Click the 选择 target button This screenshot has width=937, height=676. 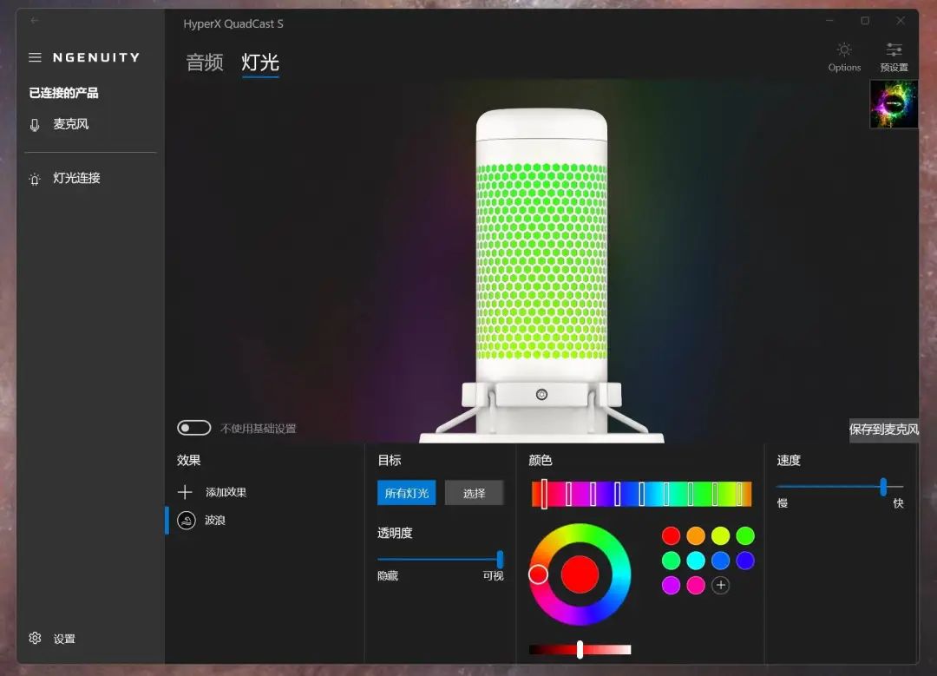tap(474, 493)
